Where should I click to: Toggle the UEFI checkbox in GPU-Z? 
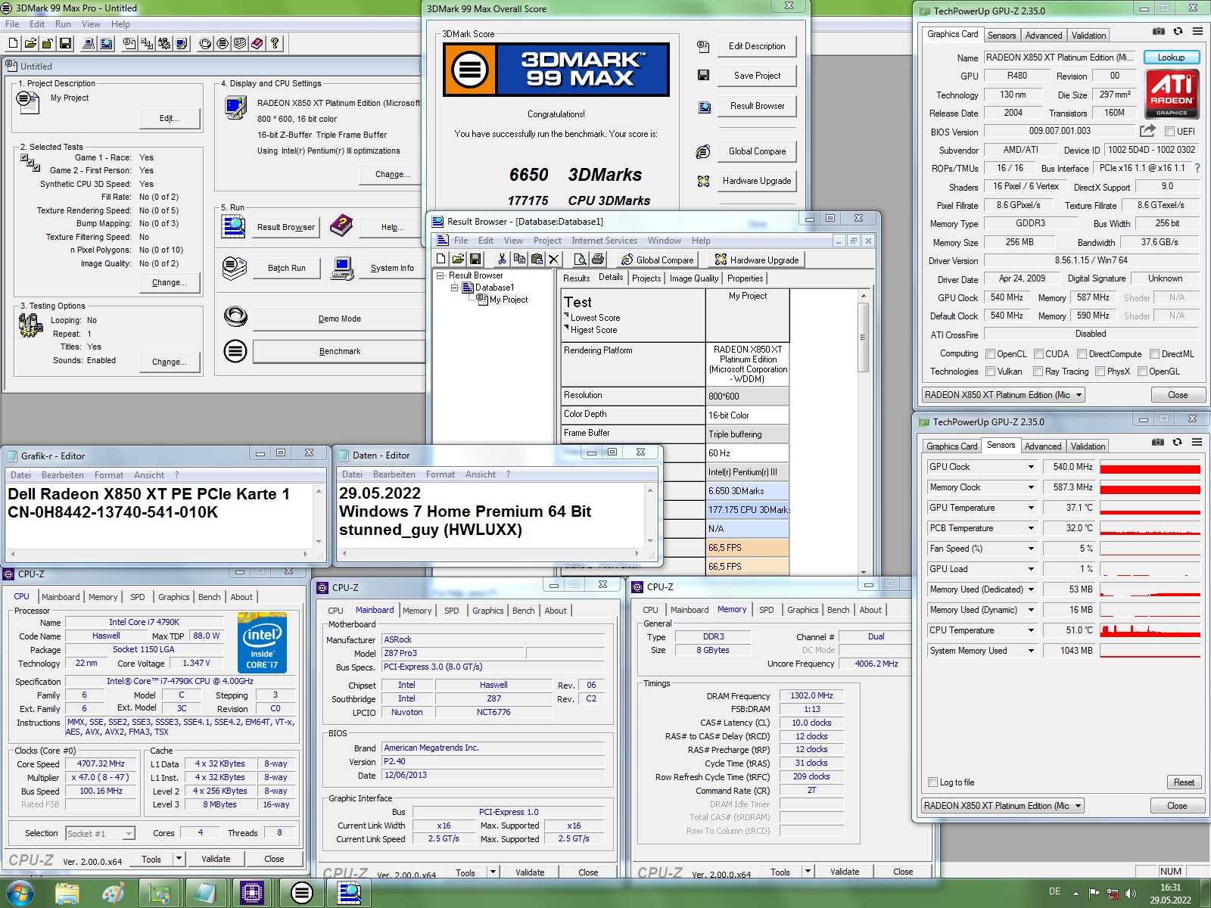(x=1169, y=132)
